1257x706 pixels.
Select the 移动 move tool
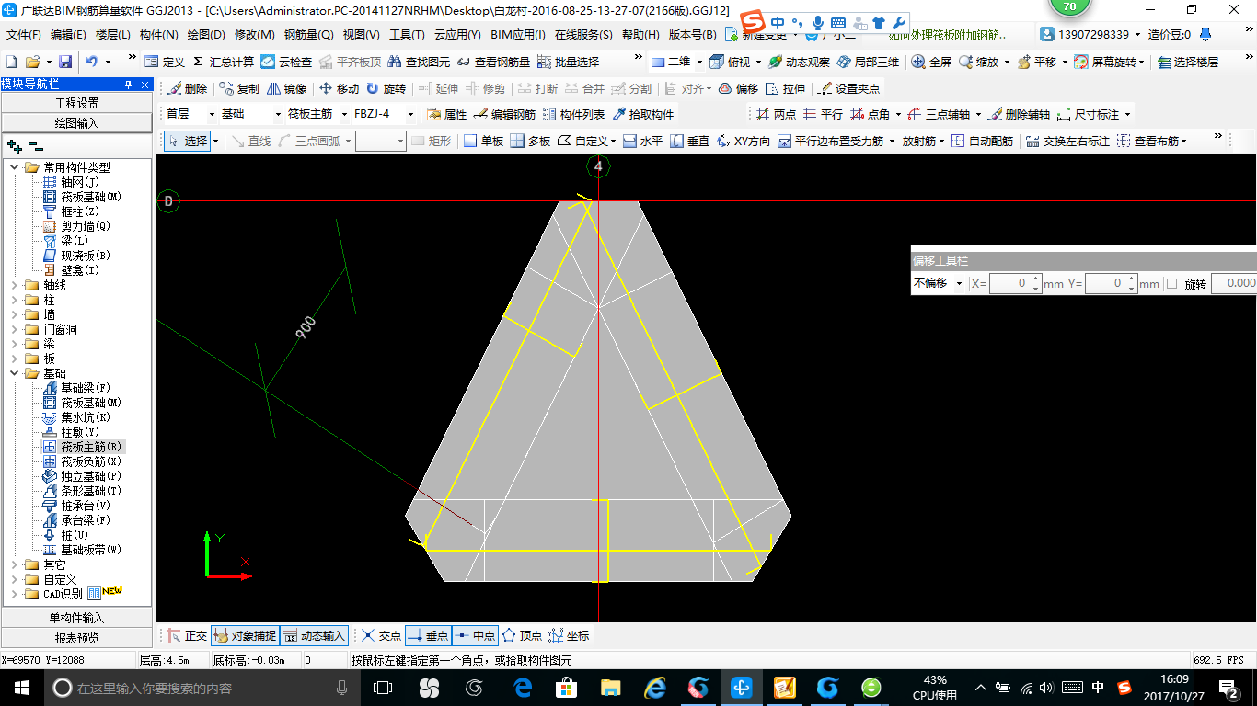[339, 88]
